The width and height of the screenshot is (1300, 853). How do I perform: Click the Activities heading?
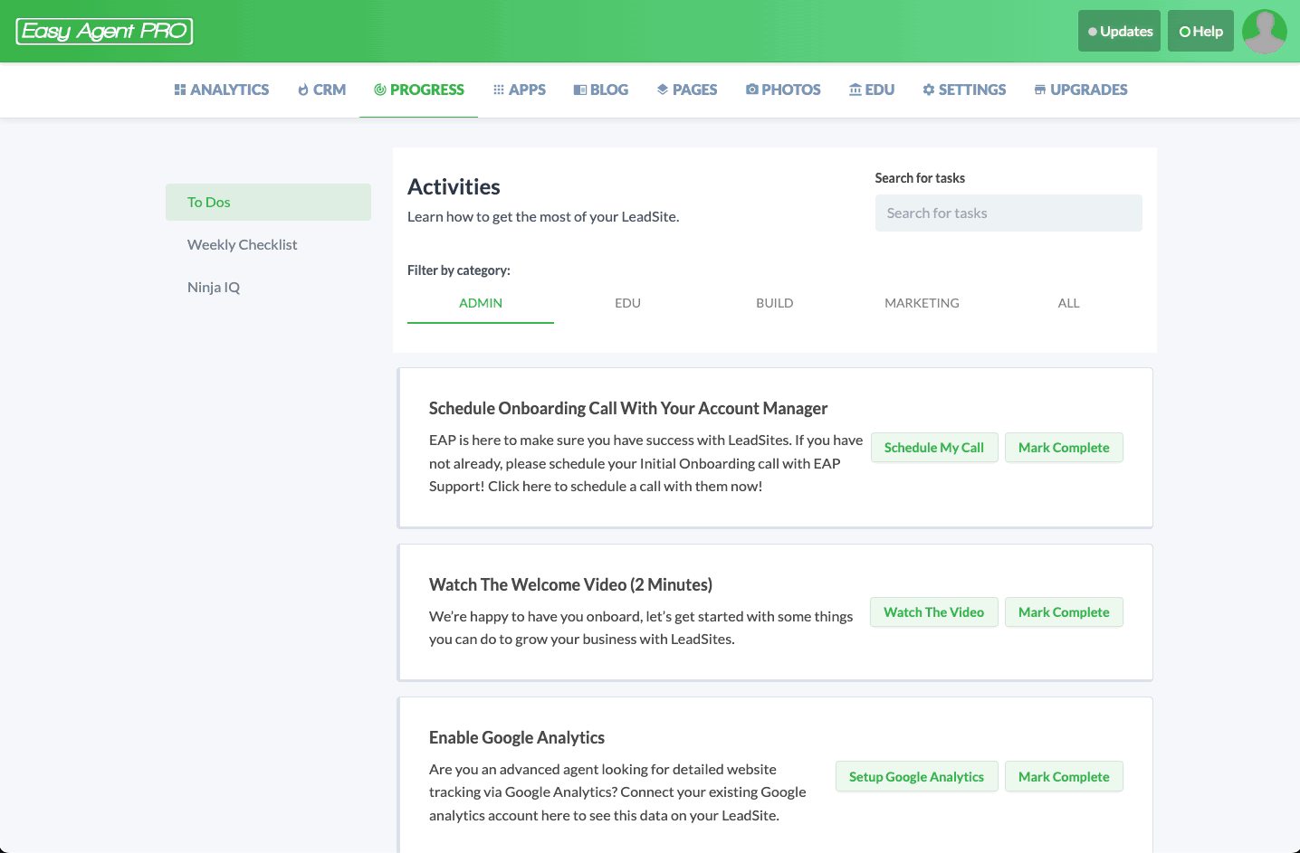pos(454,187)
